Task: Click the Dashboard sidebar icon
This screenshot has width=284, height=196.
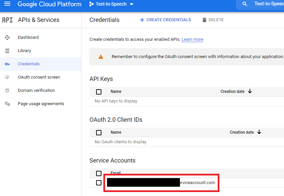Action: click(x=7, y=37)
